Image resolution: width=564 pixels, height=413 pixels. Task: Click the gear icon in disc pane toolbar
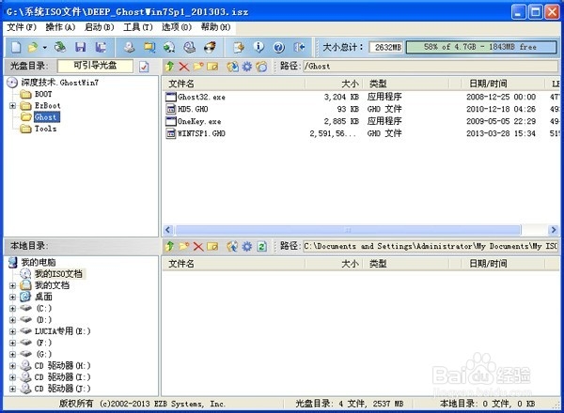(x=247, y=67)
